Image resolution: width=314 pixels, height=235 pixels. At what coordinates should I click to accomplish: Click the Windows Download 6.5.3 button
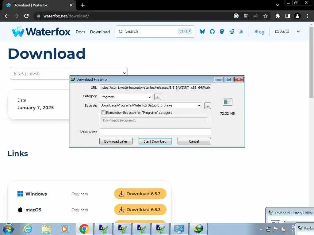pyautogui.click(x=140, y=194)
